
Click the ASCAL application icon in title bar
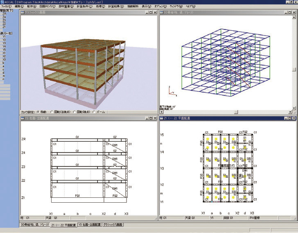pos(2,2)
